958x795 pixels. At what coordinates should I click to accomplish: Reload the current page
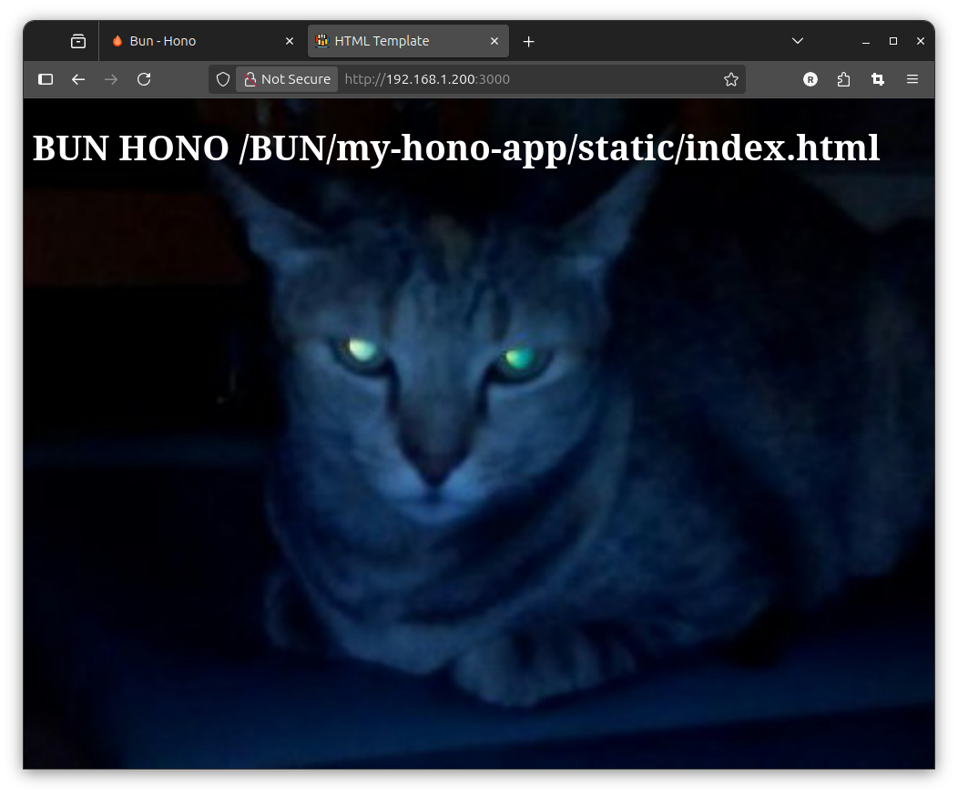coord(144,79)
